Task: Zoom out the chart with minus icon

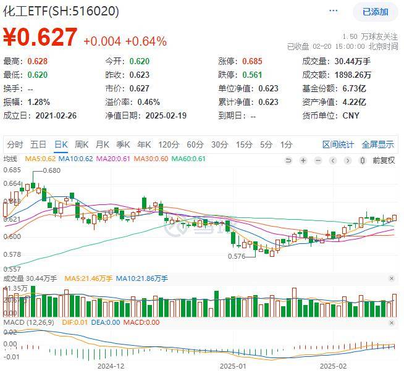Action: pyautogui.click(x=318, y=161)
